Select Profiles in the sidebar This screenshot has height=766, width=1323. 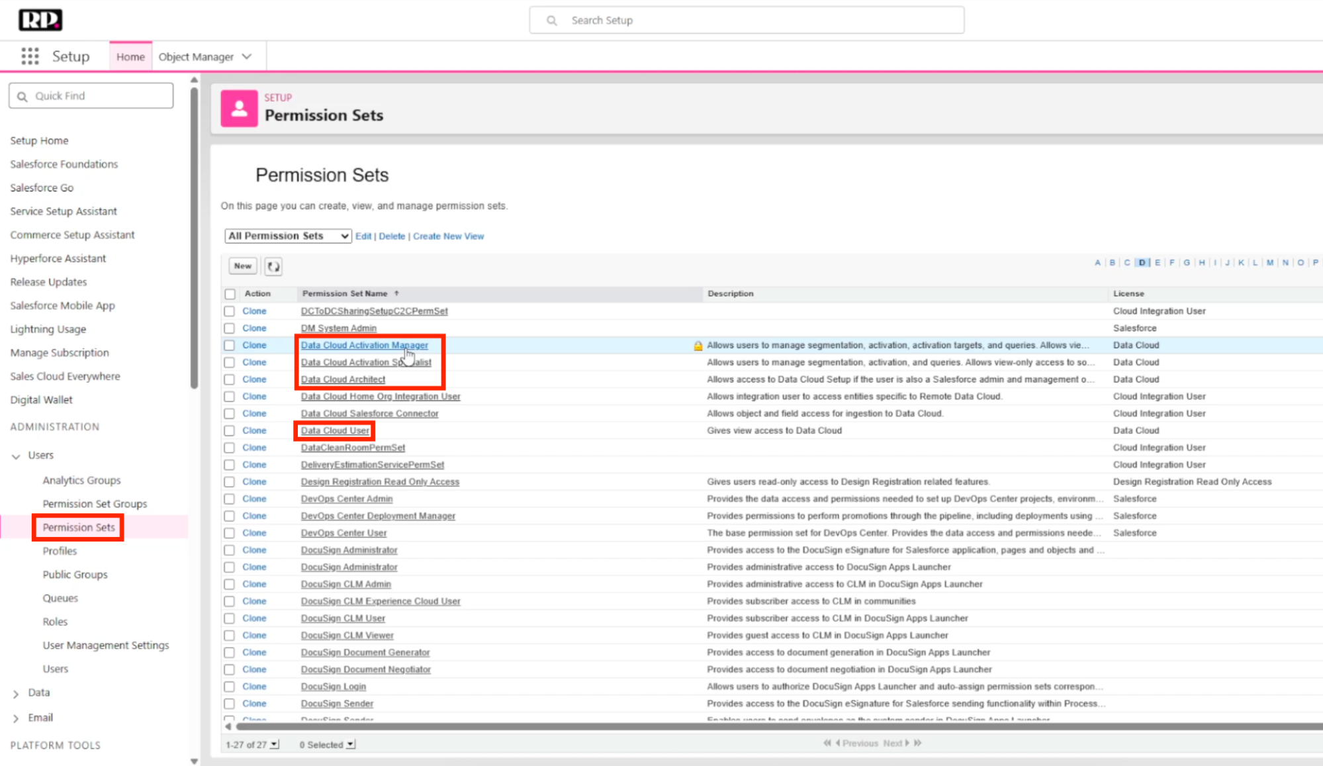pos(60,551)
